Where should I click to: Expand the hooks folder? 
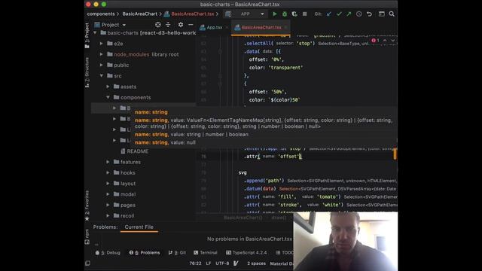[x=108, y=172]
